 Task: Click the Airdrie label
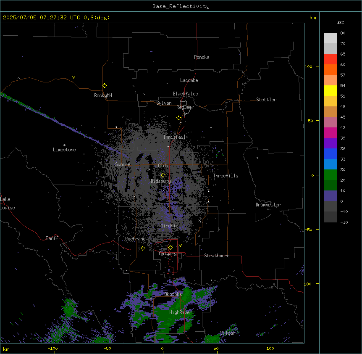pos(170,226)
